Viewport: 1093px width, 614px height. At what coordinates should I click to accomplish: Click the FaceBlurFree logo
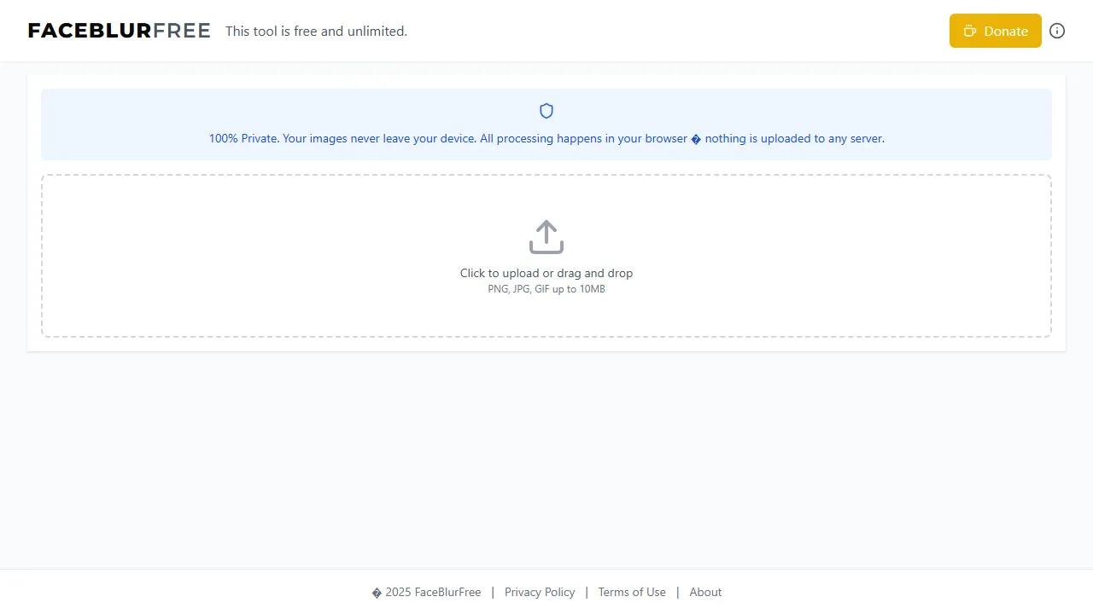119,31
